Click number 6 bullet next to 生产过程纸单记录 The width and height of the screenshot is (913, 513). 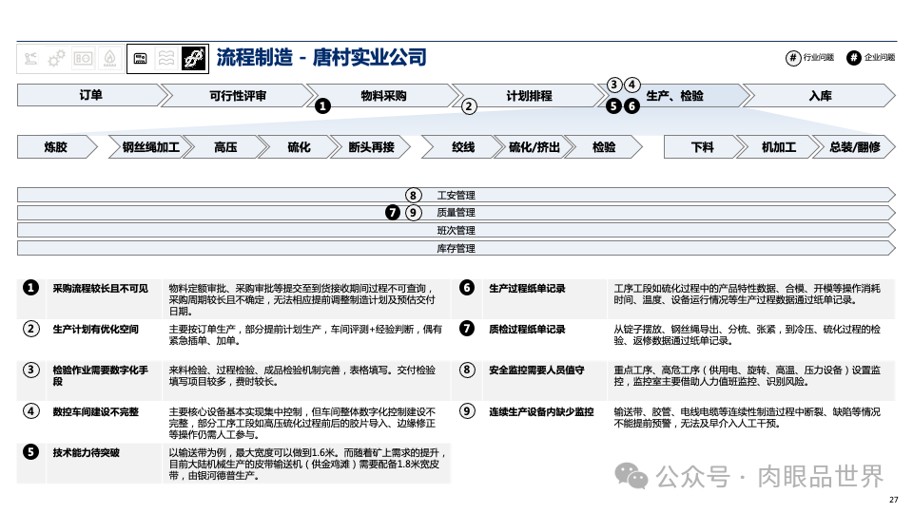[x=467, y=287]
